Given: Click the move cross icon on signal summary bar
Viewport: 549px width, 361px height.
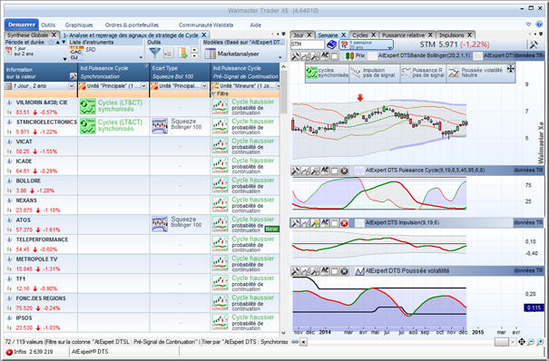Looking at the screenshot, I should [511, 69].
